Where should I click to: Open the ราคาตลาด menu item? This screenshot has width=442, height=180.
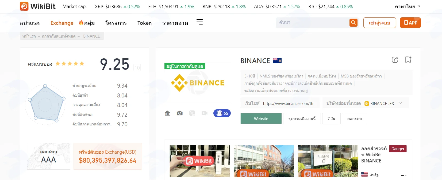pos(175,23)
